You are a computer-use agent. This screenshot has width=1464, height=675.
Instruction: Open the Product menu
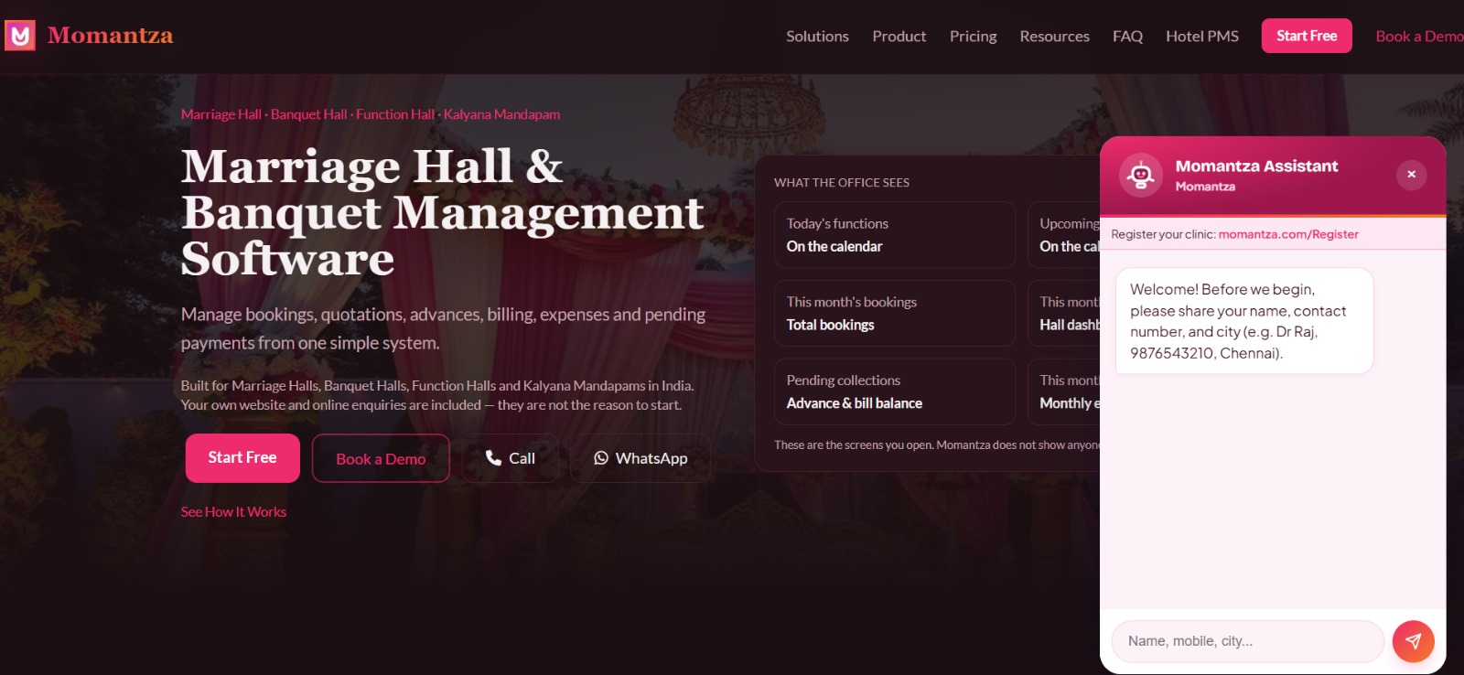[x=899, y=37]
